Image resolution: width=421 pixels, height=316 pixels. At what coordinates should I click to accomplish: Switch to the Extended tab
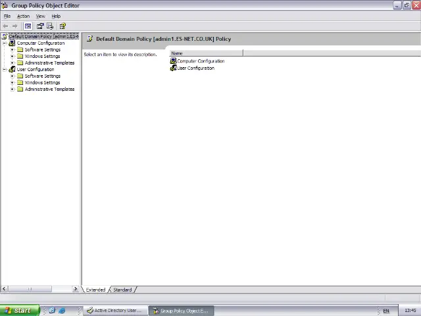coord(95,290)
